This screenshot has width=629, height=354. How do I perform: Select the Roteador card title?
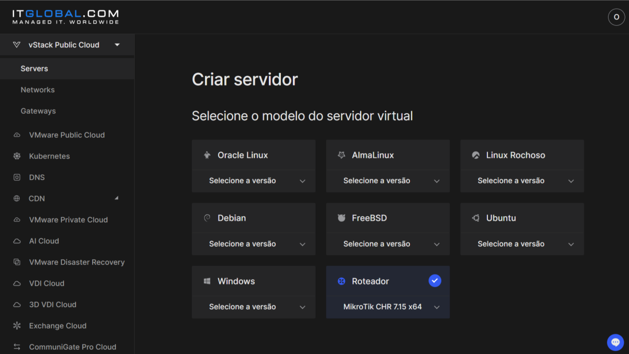coord(371,281)
